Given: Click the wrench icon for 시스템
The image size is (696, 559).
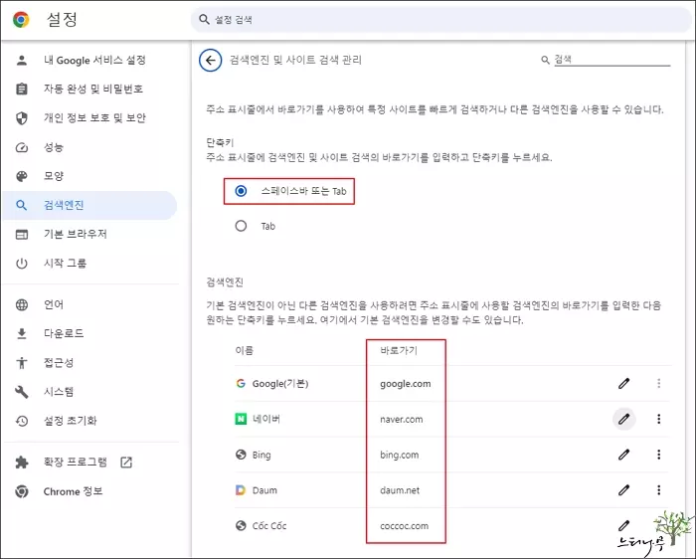Looking at the screenshot, I should pos(21,392).
